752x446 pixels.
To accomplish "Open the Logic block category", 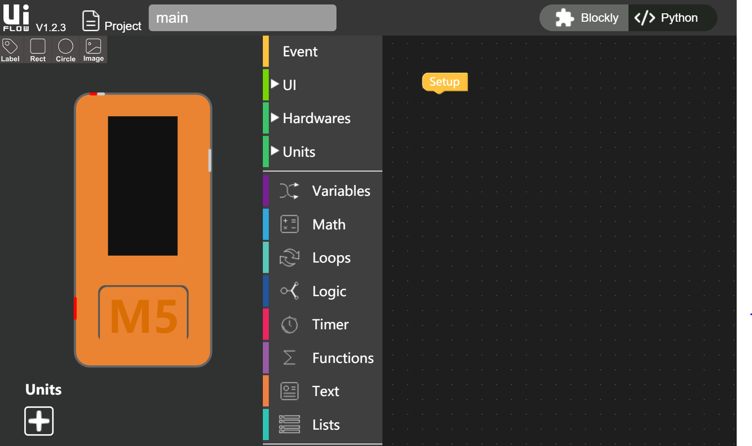I will [323, 291].
